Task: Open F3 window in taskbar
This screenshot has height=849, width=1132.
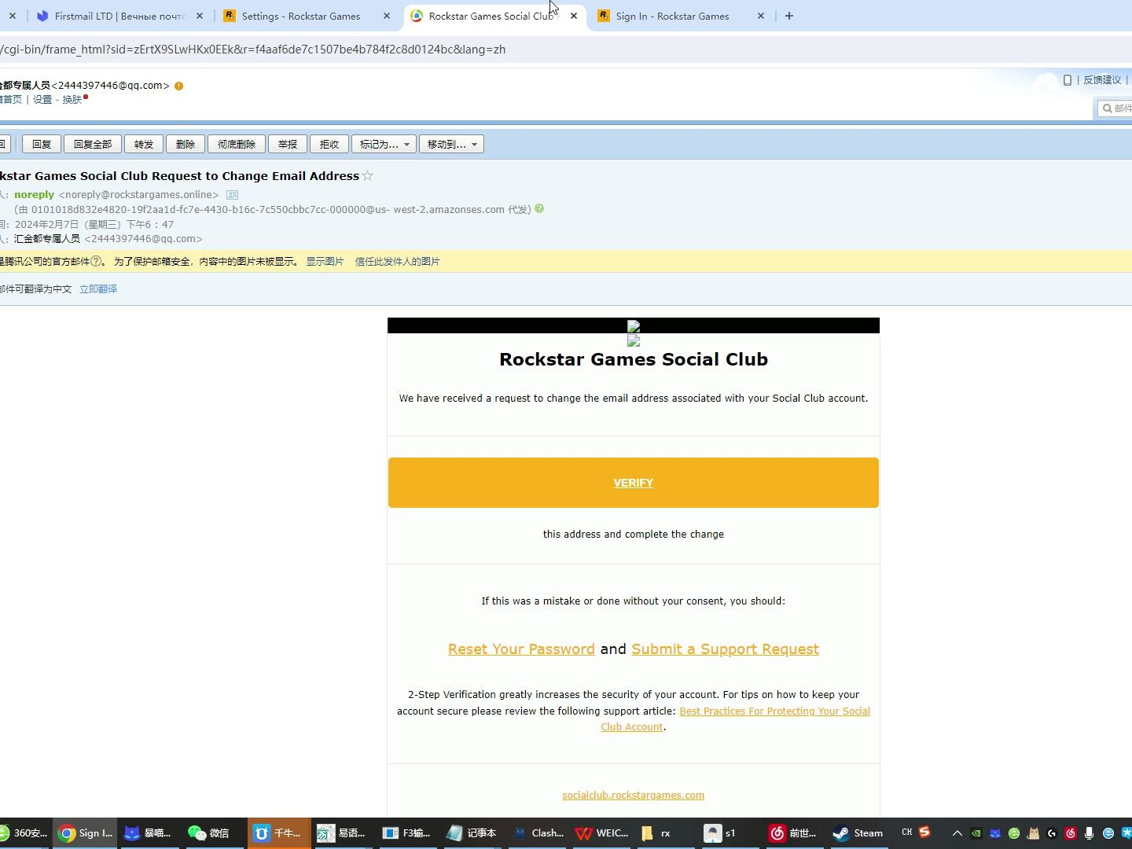Action: [408, 833]
